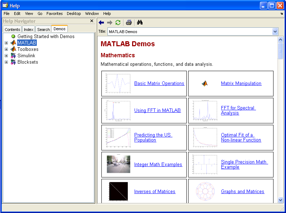Viewport: 286px width, 213px height.
Task: Open Inverses of Matrices link
Action: pyautogui.click(x=155, y=192)
